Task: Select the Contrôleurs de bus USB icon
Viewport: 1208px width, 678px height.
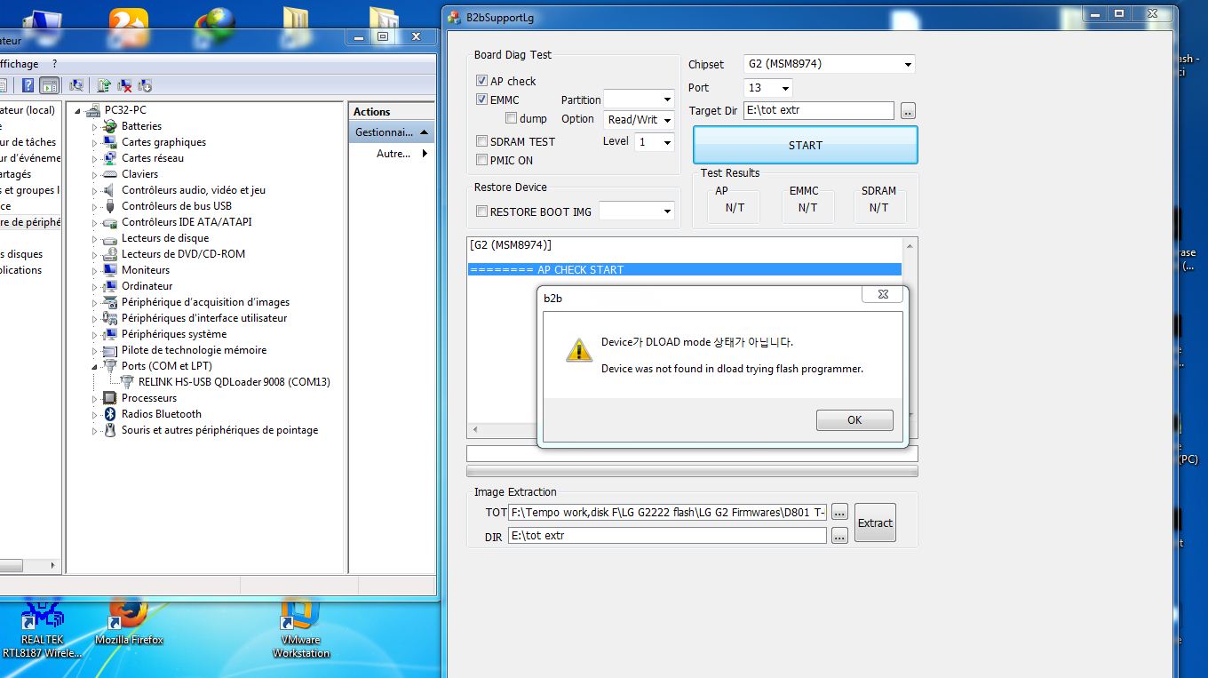Action: point(110,206)
